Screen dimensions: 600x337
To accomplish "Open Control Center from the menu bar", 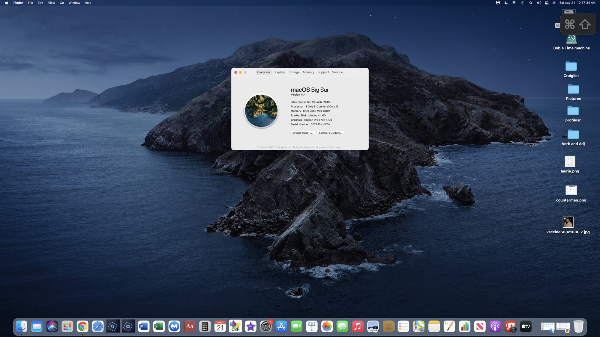I will pyautogui.click(x=547, y=3).
